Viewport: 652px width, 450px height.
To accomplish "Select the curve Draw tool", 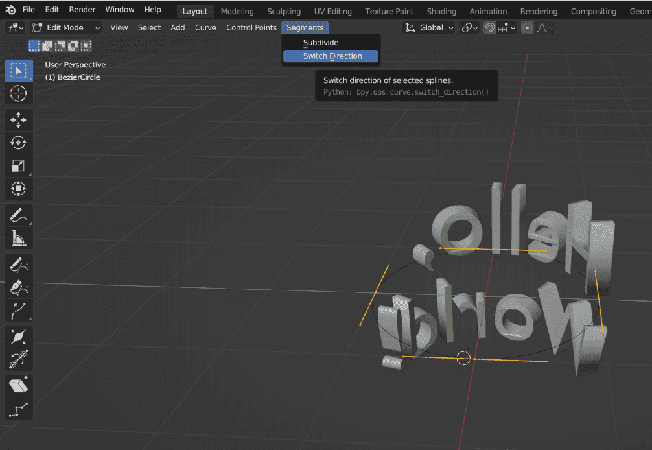I will [19, 265].
